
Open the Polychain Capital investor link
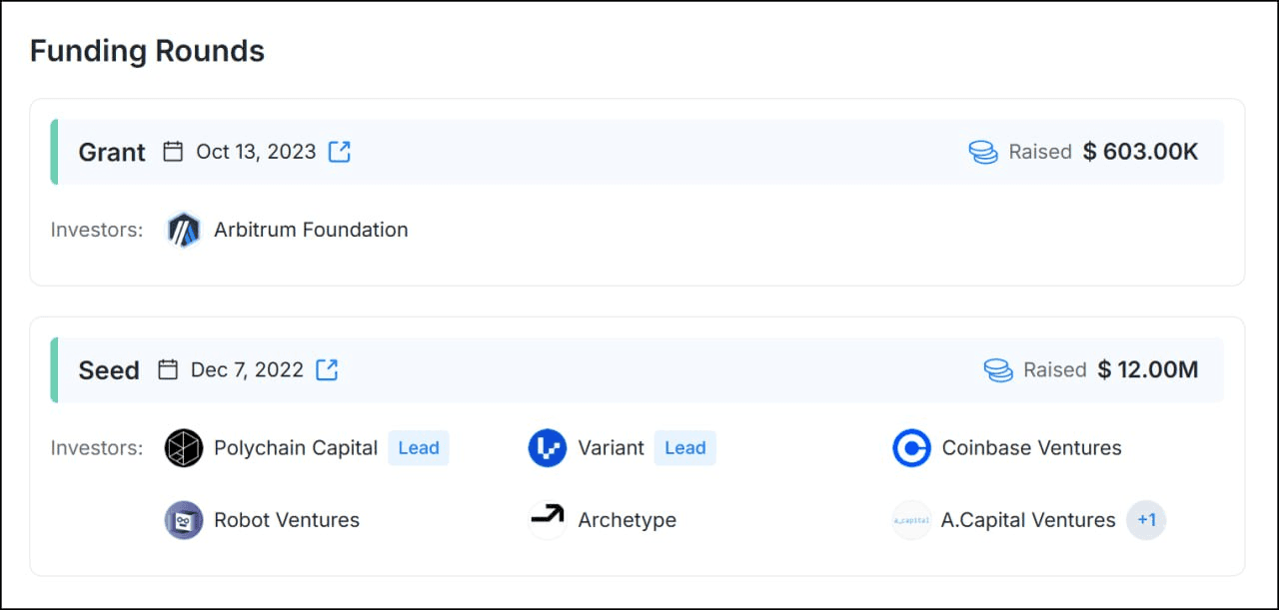tap(296, 448)
